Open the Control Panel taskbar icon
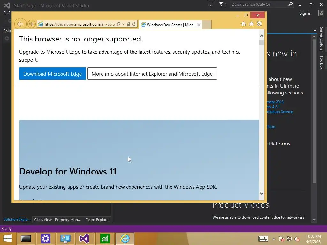 (65, 239)
